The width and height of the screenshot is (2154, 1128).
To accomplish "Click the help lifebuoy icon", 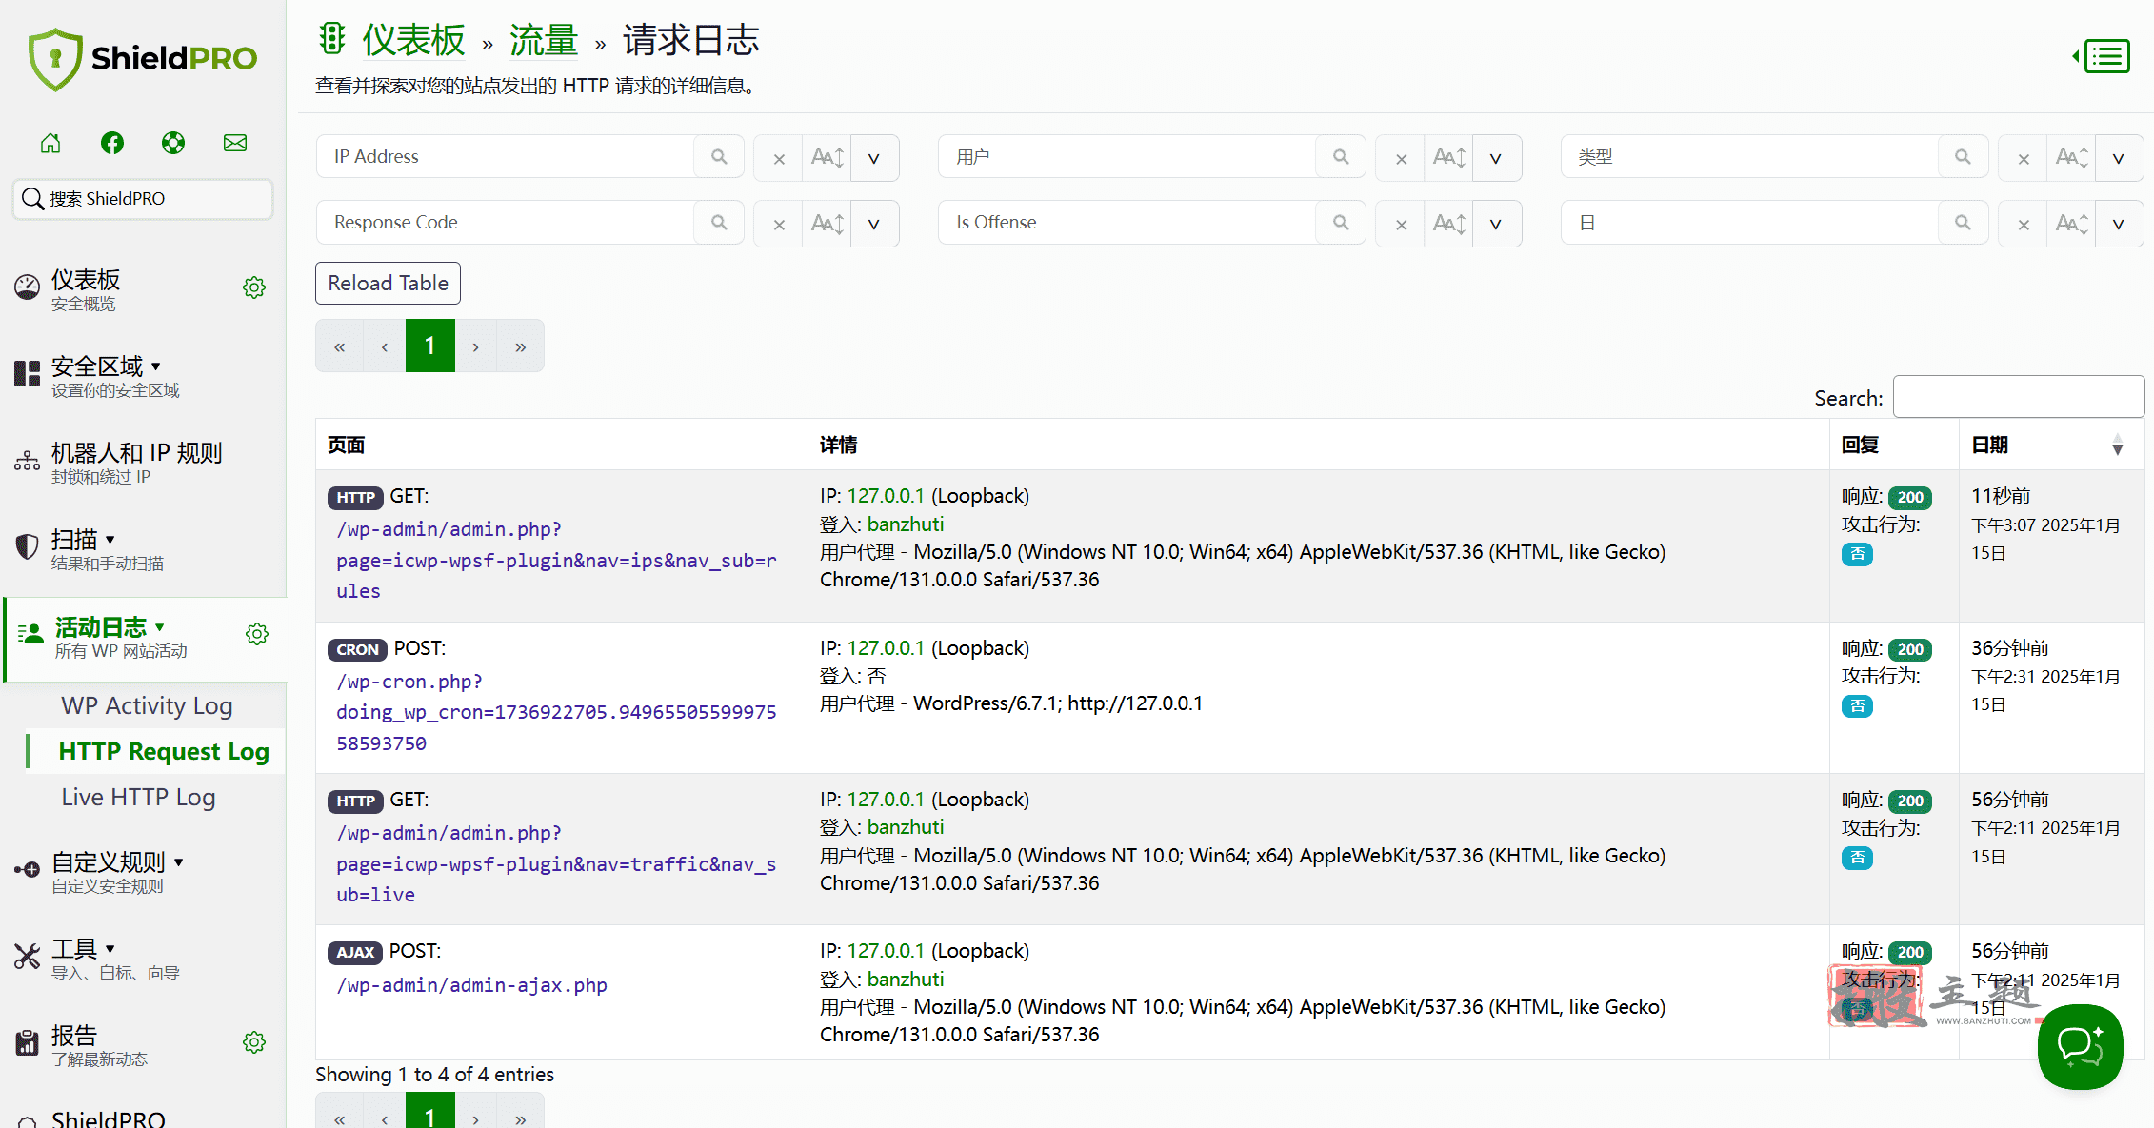I will (x=173, y=143).
